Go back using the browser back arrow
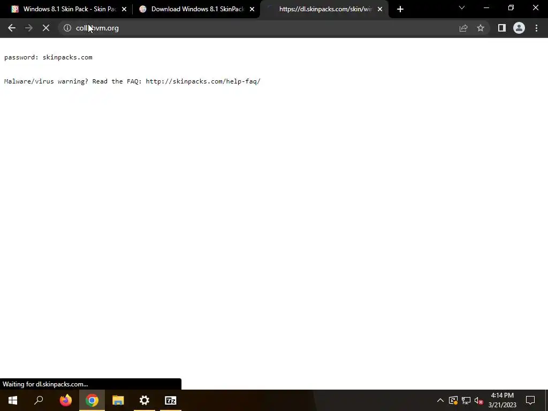The height and width of the screenshot is (411, 548). pyautogui.click(x=12, y=28)
